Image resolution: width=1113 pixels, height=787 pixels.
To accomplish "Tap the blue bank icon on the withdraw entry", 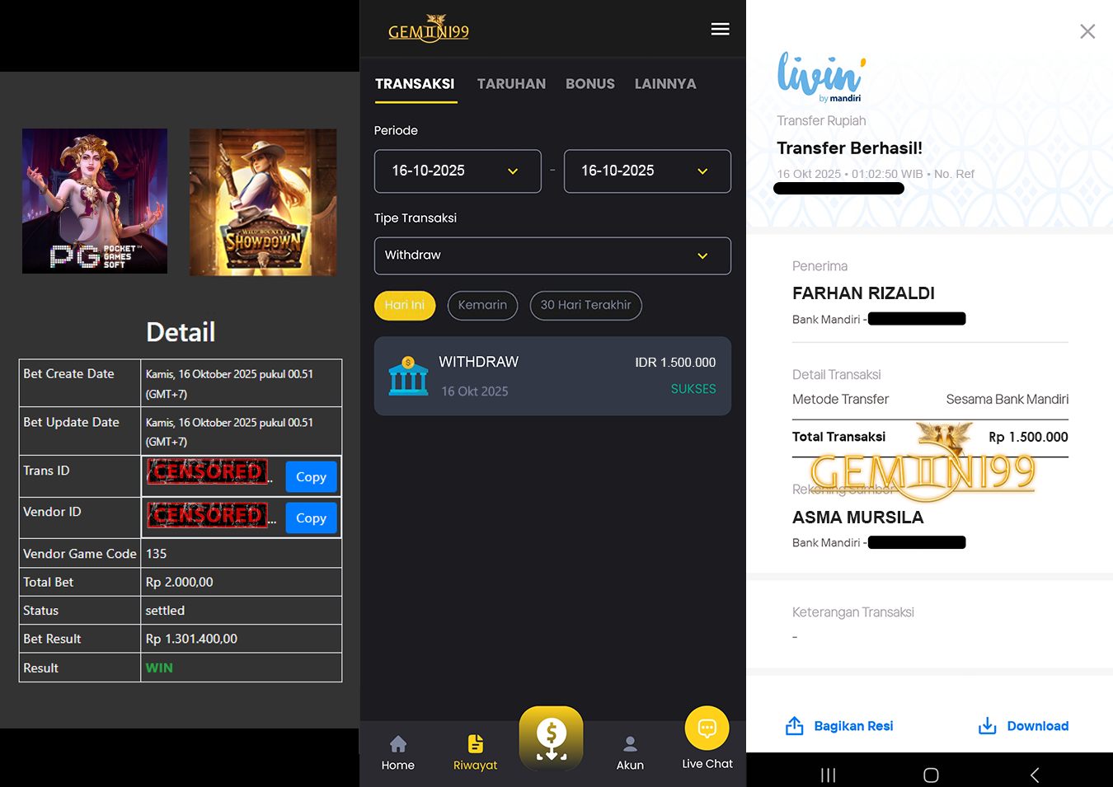I will (x=408, y=376).
